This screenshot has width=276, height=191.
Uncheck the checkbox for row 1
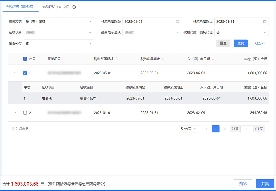[25, 73]
